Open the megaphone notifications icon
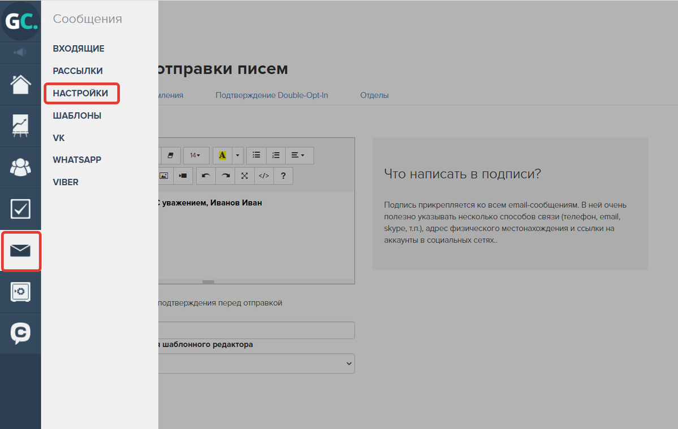The image size is (678, 429). [20, 52]
